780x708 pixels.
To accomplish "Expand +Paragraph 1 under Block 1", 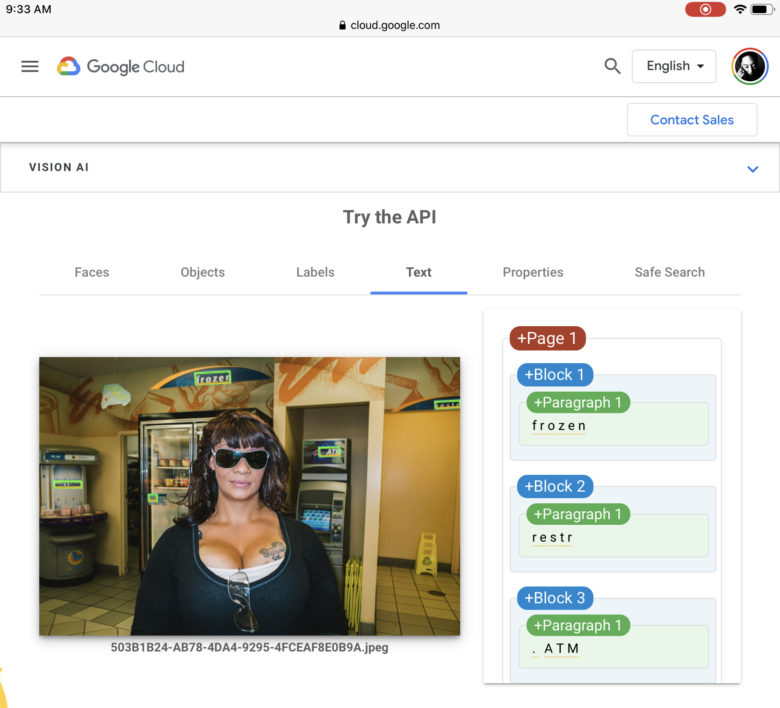I will click(x=578, y=402).
